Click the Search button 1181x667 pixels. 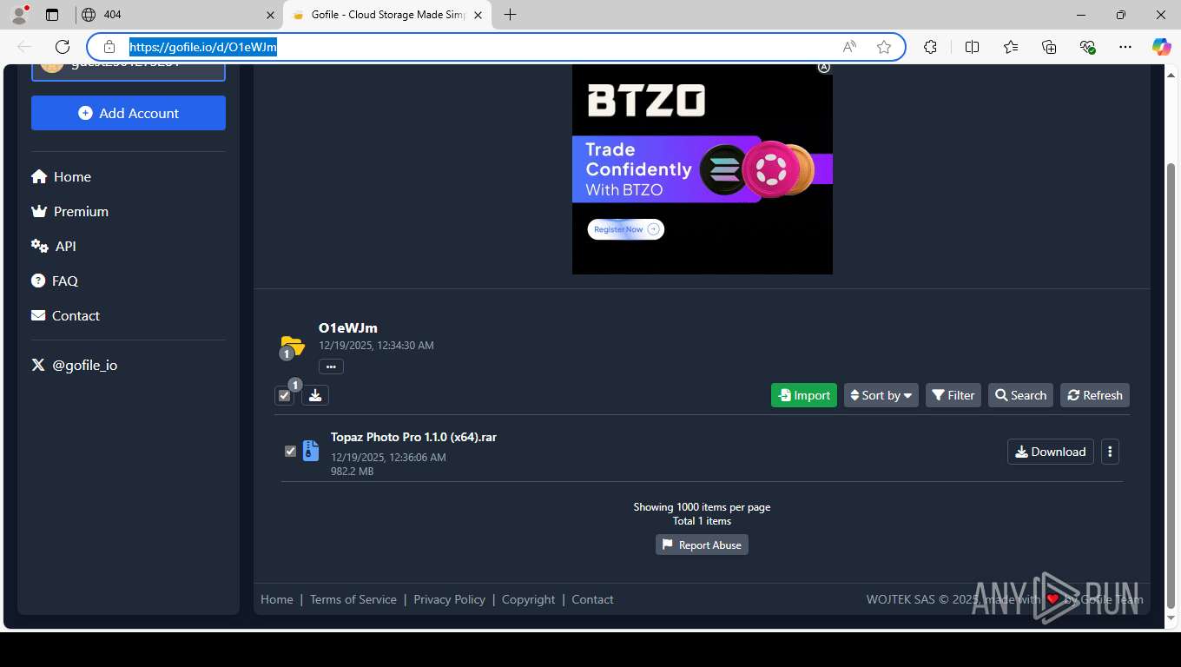pos(1020,395)
